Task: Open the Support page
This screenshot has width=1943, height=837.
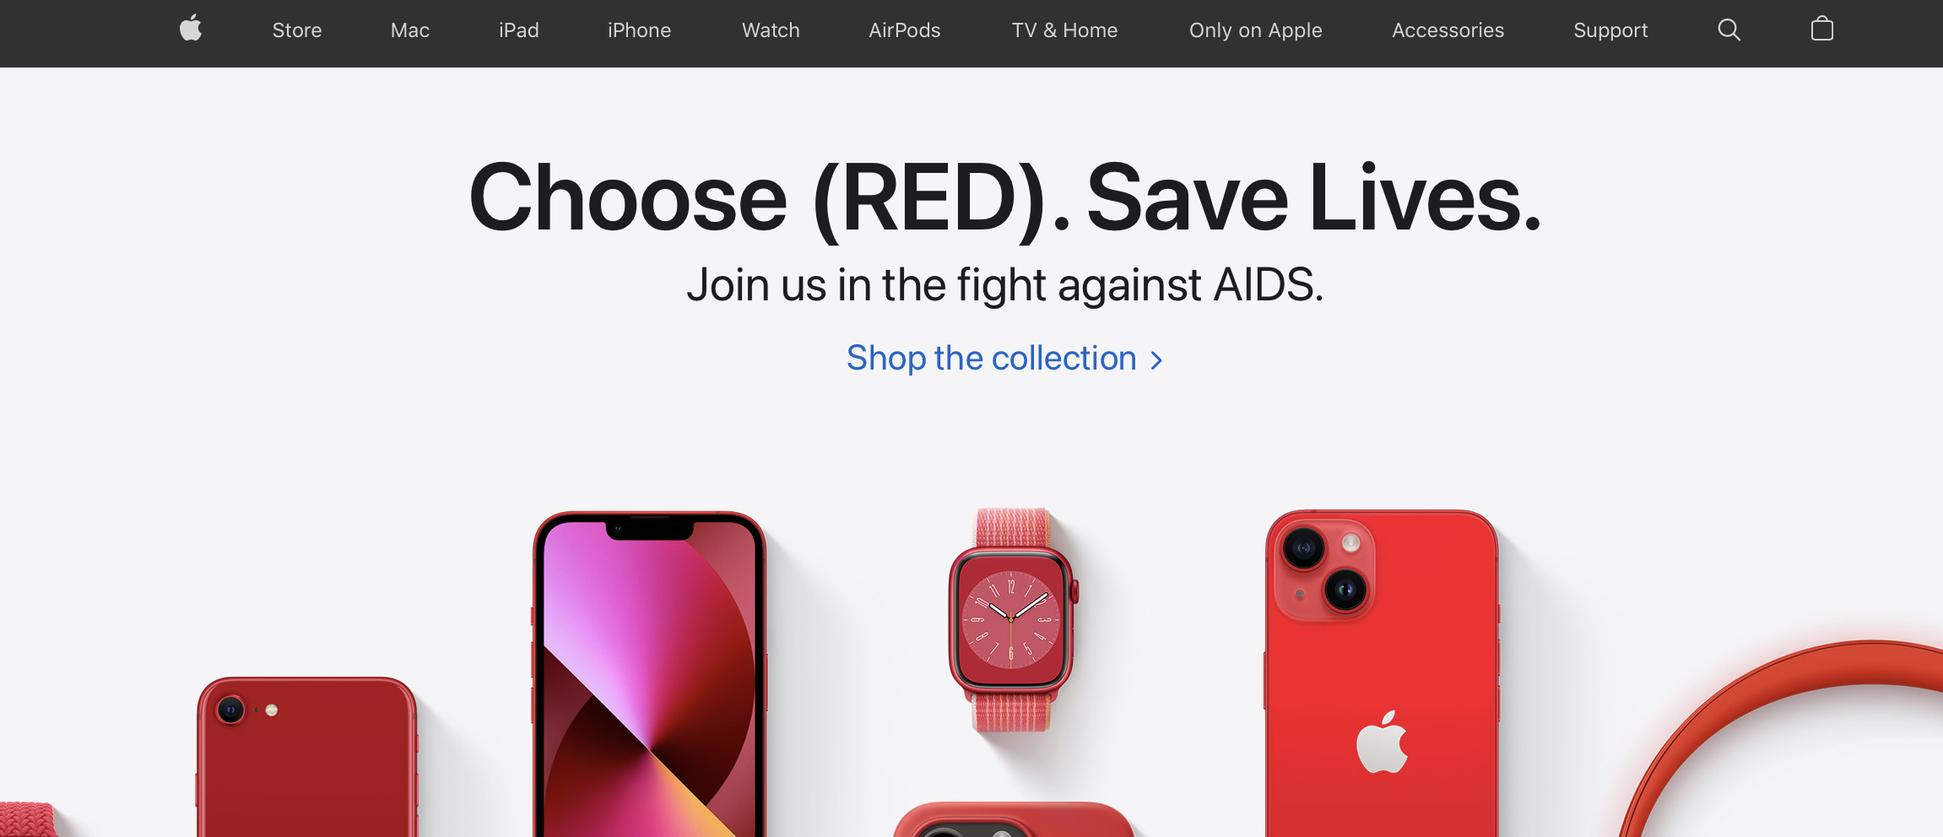Action: point(1610,30)
